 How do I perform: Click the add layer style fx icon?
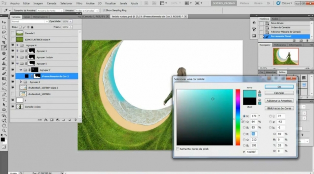46,120
